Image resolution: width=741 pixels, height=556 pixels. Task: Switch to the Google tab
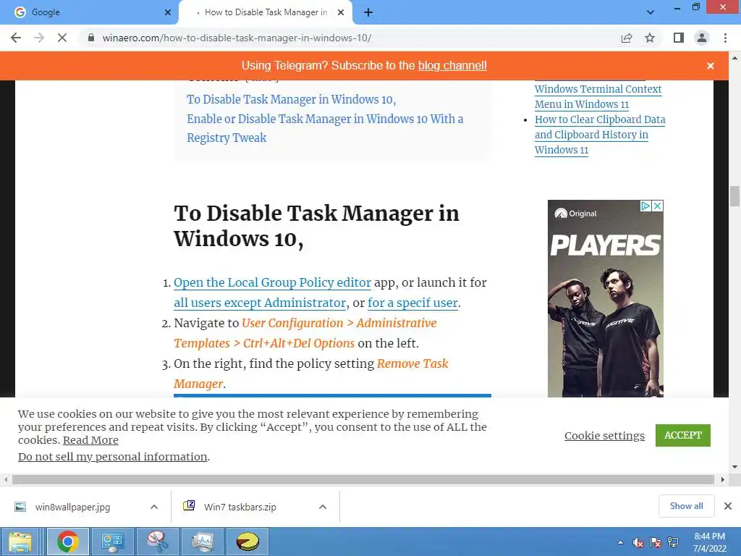click(x=89, y=12)
